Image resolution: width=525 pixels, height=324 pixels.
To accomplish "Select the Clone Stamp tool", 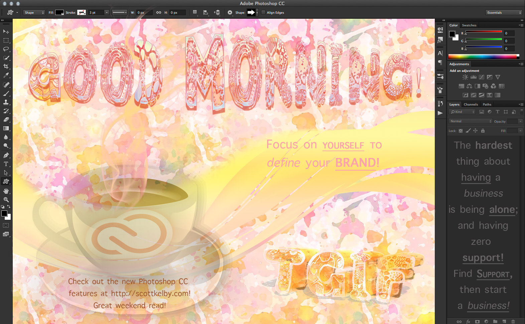I will coord(6,102).
